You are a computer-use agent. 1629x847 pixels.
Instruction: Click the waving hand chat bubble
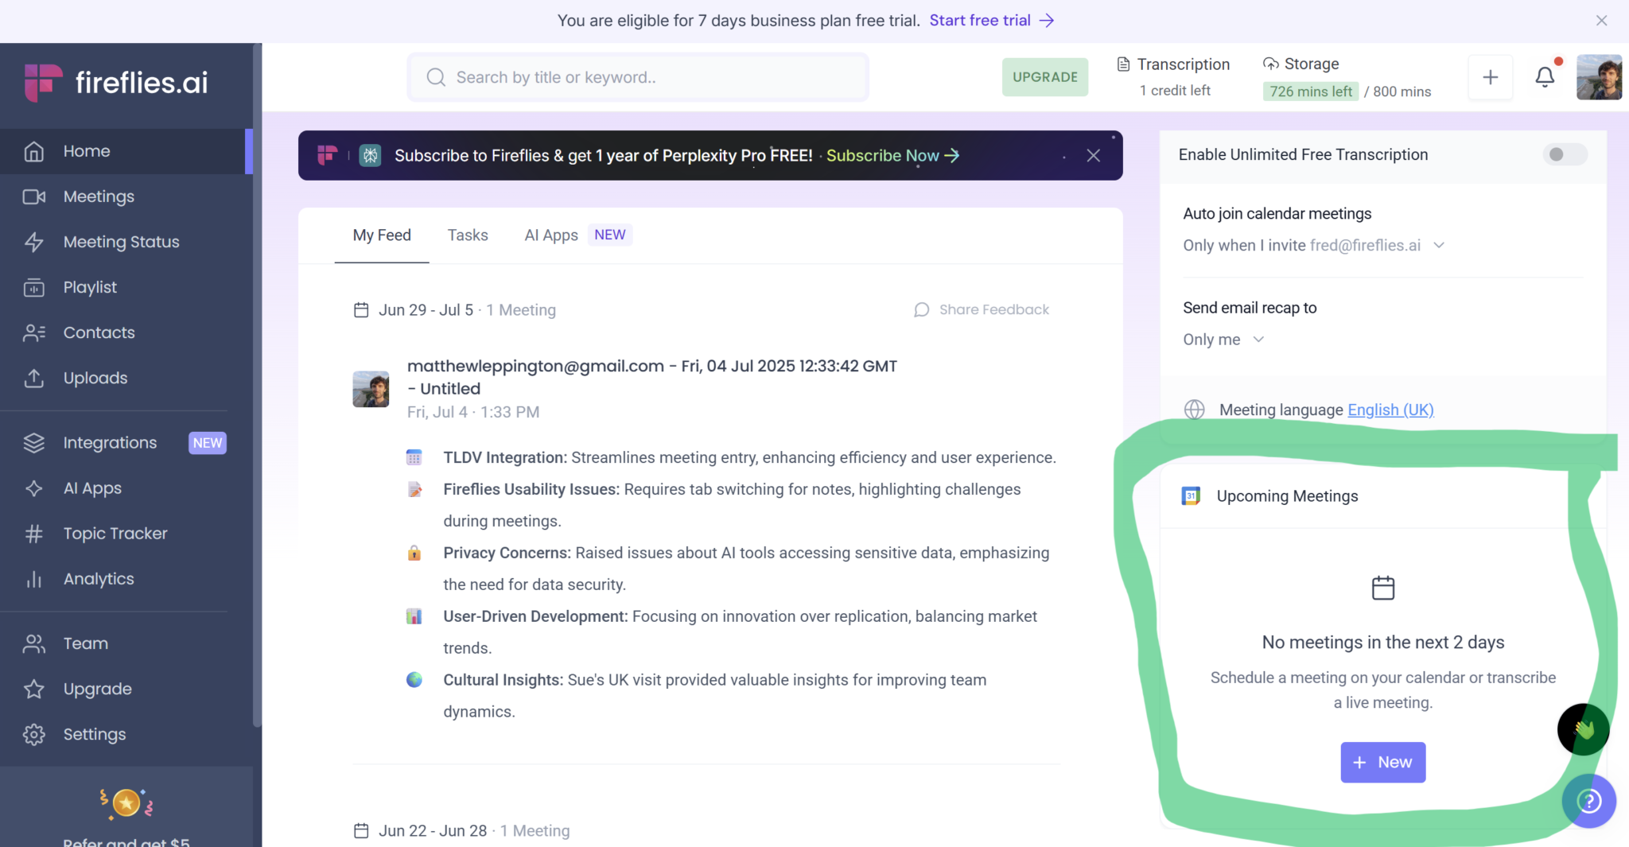(x=1583, y=729)
